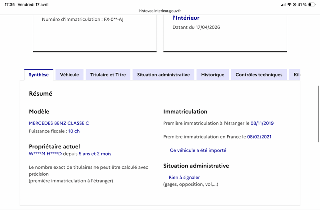
Task: Click "Rien à signaler" status text
Action: click(184, 178)
